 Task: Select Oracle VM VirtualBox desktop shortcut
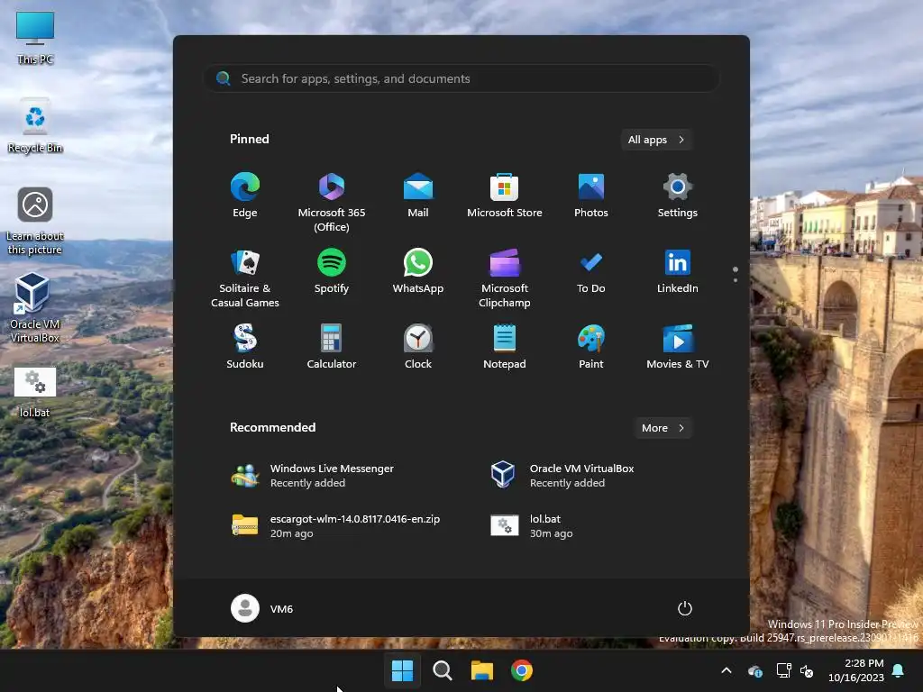pos(35,308)
